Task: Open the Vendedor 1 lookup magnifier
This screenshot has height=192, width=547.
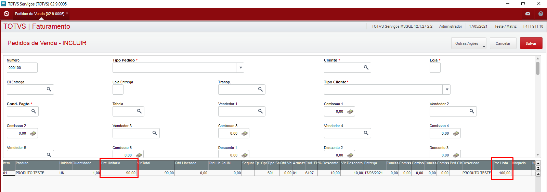Action: coord(260,111)
